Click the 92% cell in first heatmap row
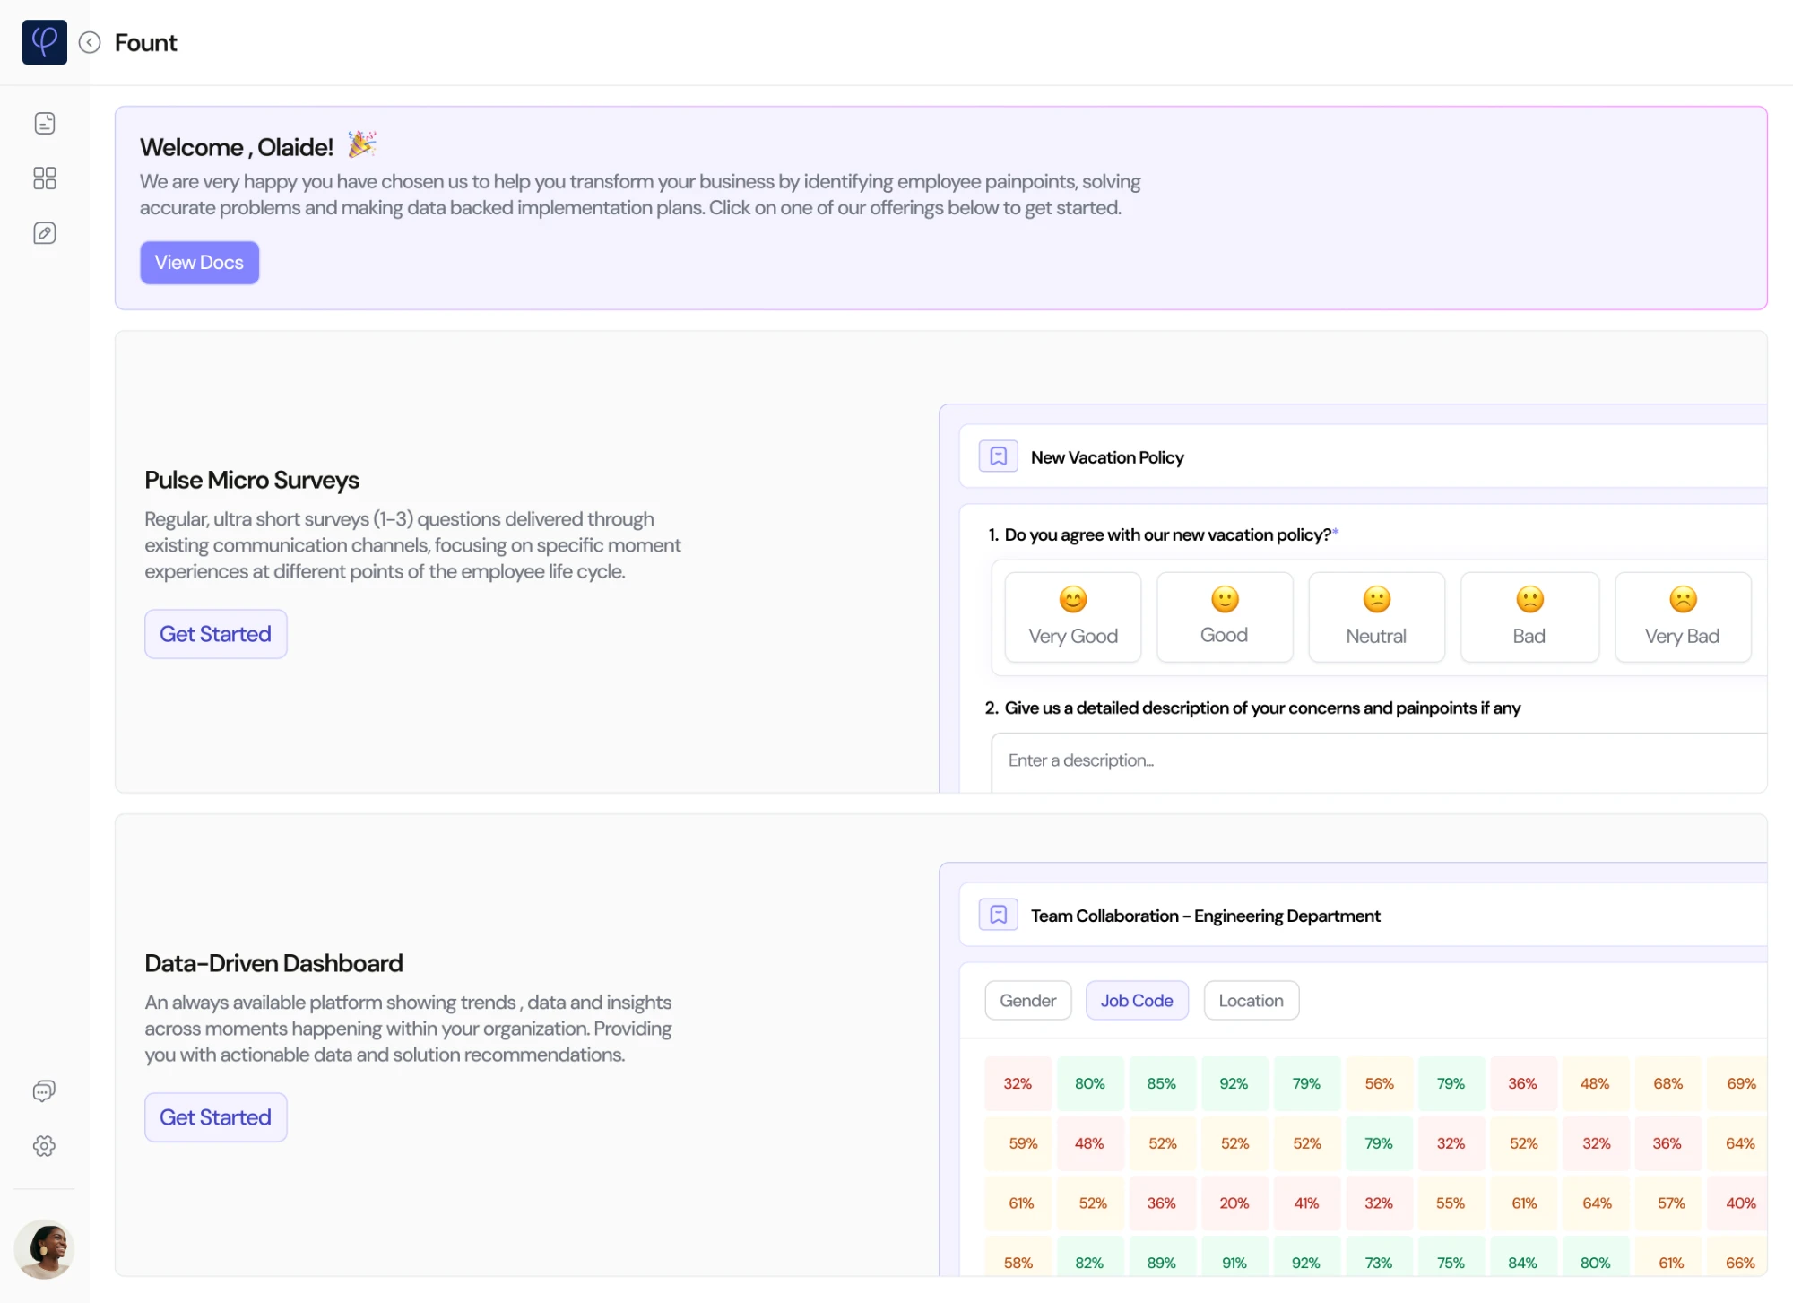The width and height of the screenshot is (1793, 1303). [x=1234, y=1083]
